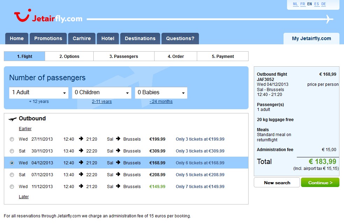
Task: Go to step 1. Flight
Action: point(24,56)
